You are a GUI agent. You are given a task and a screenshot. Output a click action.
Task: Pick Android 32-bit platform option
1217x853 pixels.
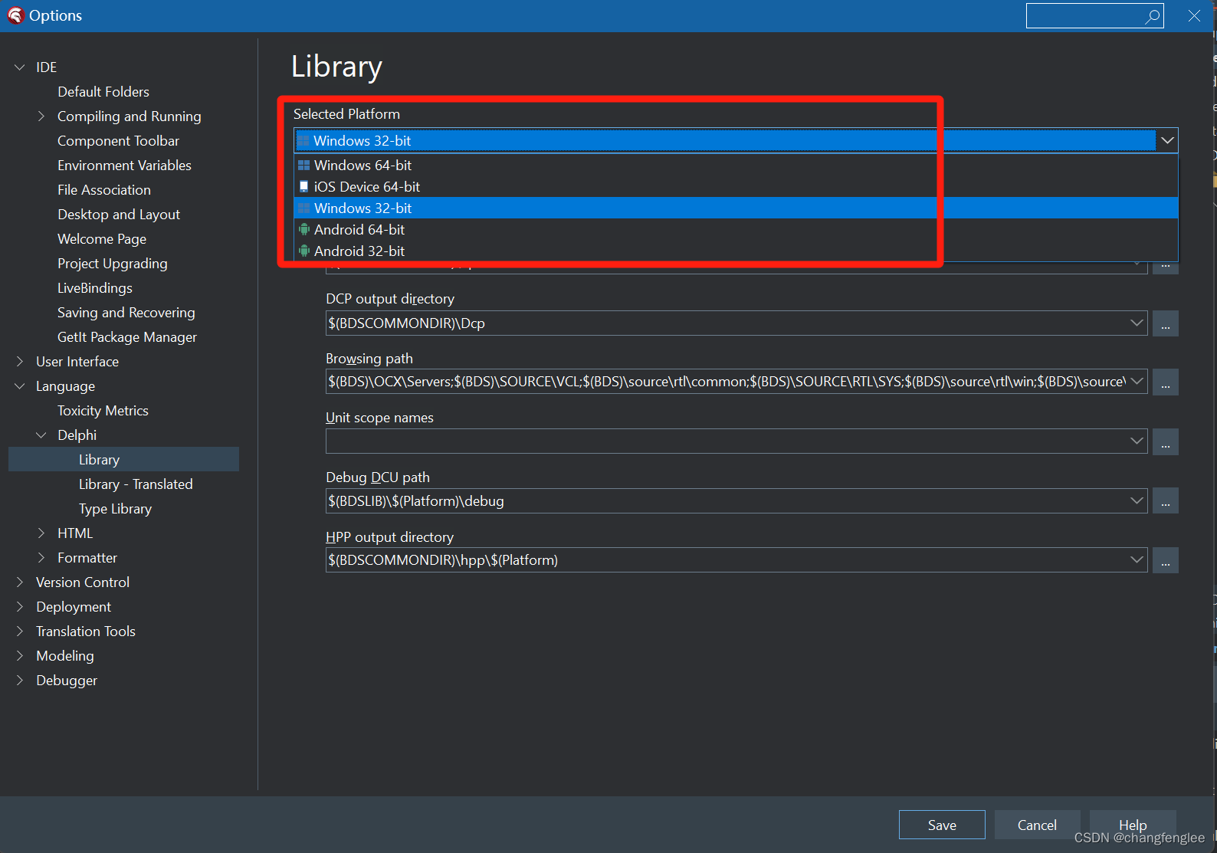[x=736, y=251]
